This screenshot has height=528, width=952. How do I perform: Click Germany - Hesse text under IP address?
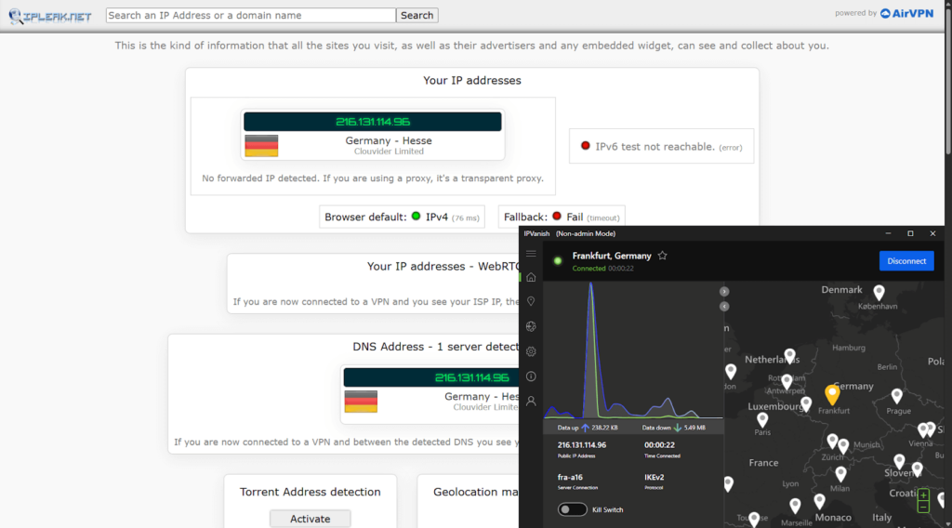tap(389, 140)
